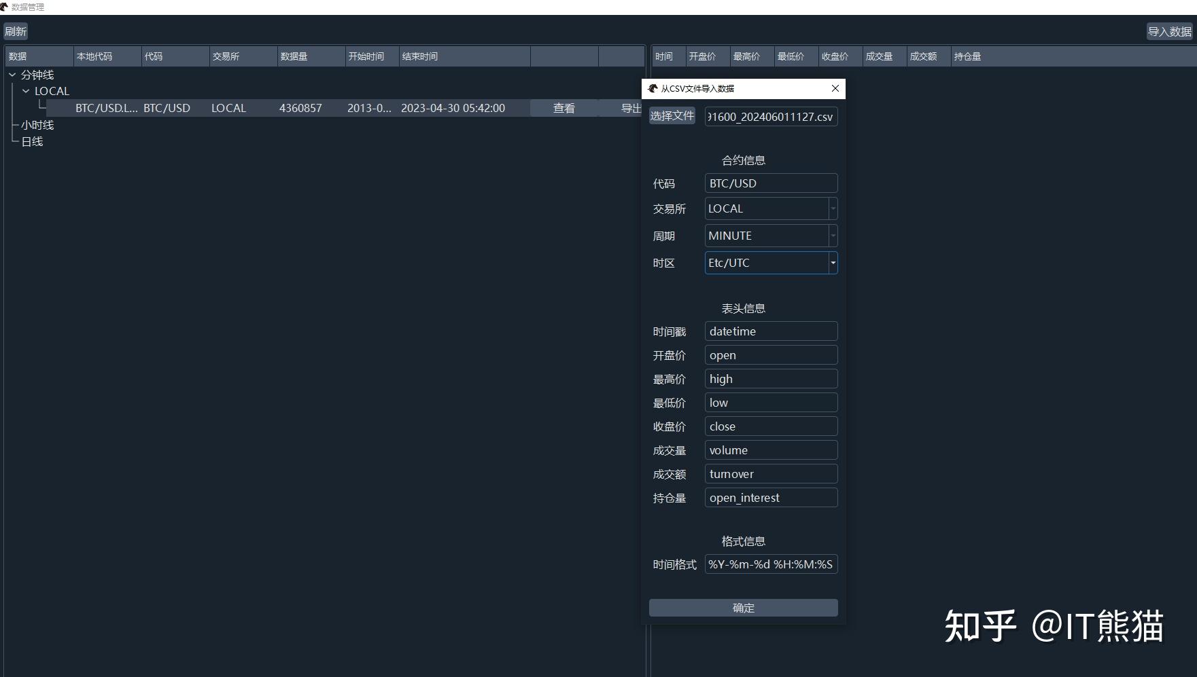
Task: Click the 刷新 button to refresh data
Action: pos(15,31)
